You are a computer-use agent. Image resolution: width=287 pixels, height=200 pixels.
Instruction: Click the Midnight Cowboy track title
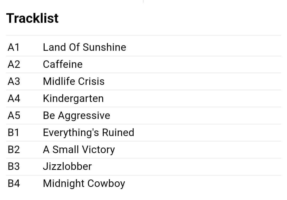point(84,183)
